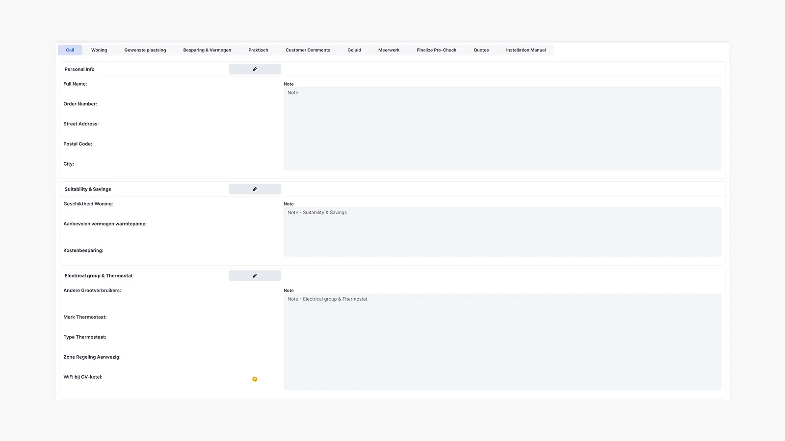Image resolution: width=785 pixels, height=441 pixels.
Task: Open the Gewenste plaatsing tab
Action: [x=145, y=50]
